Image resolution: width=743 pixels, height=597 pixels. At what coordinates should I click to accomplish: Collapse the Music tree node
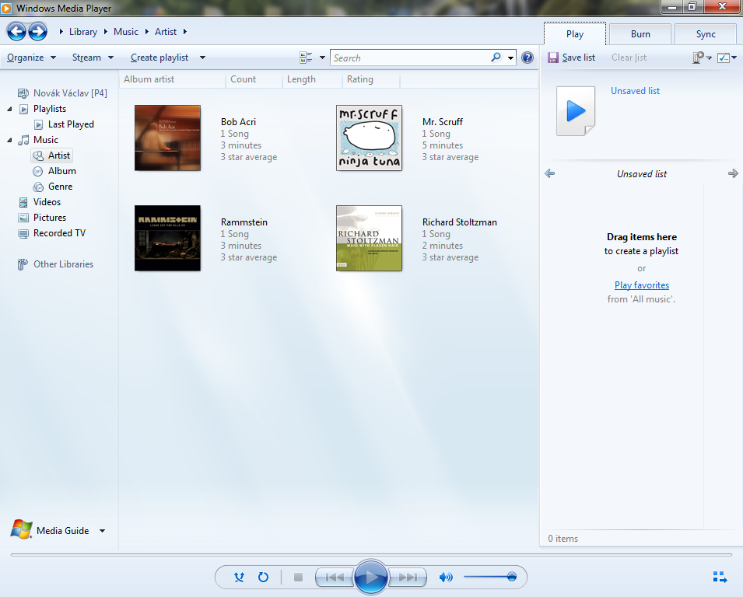tap(9, 140)
